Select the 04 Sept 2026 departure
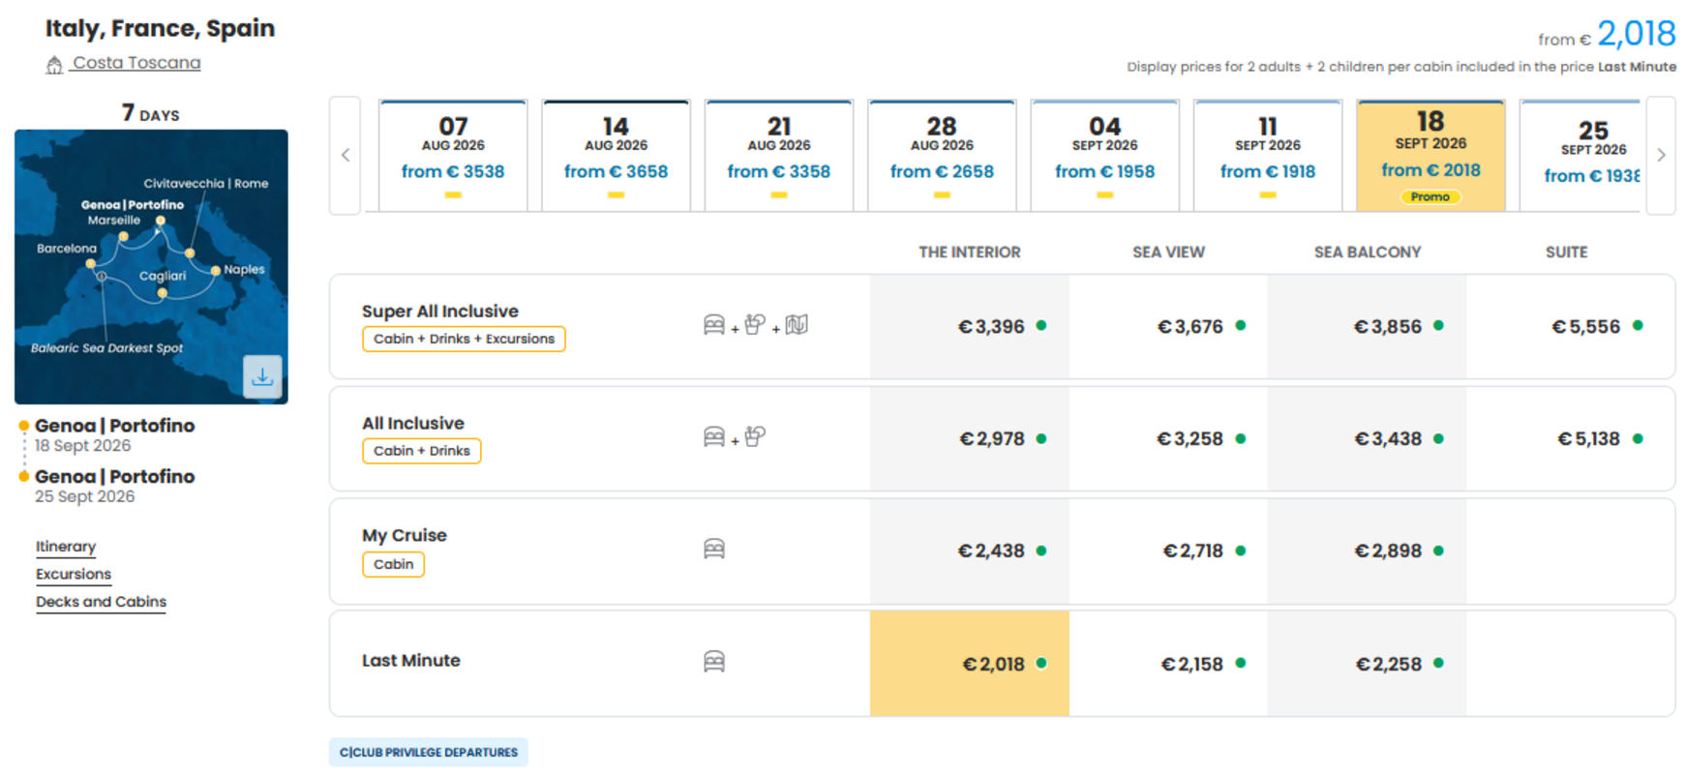This screenshot has height=774, width=1685. click(1105, 156)
